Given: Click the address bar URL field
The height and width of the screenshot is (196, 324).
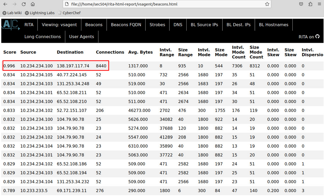Looking at the screenshot, I should point(167,4).
